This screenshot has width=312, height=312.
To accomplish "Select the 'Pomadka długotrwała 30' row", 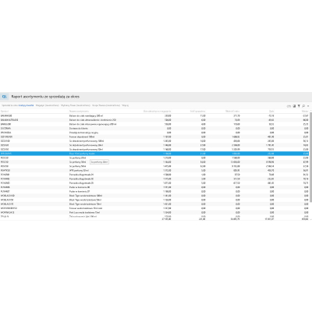I will click(x=154, y=179).
